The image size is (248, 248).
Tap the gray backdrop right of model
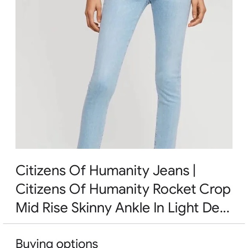(212, 79)
